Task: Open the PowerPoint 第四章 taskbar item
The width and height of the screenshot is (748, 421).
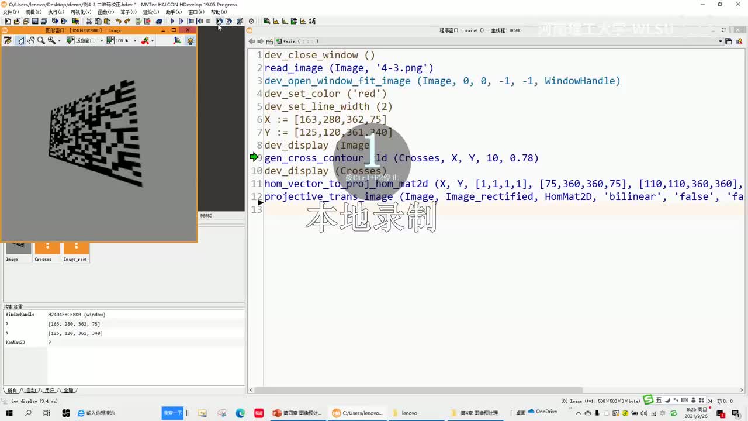Action: tap(297, 413)
